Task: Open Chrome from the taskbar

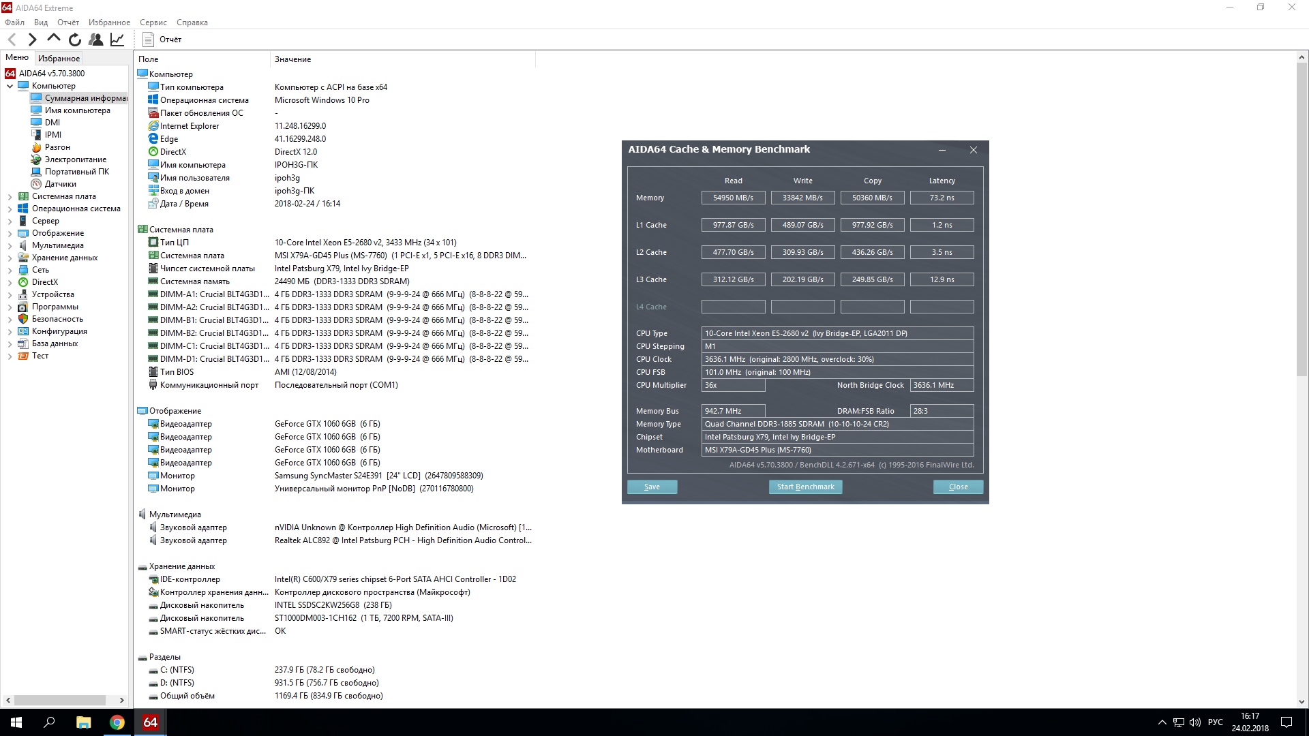Action: [117, 722]
